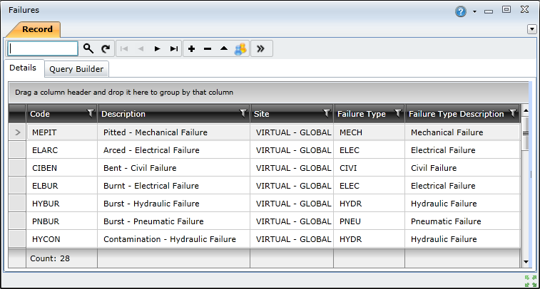The height and width of the screenshot is (289, 540).
Task: Add new record with plus icon
Action: [x=191, y=49]
